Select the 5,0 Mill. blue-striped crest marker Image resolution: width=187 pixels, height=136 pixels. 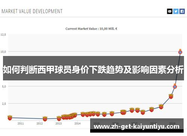coord(175,86)
